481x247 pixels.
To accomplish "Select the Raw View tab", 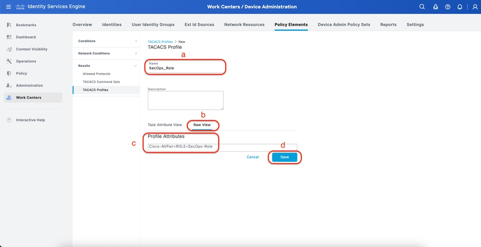I will coord(202,125).
